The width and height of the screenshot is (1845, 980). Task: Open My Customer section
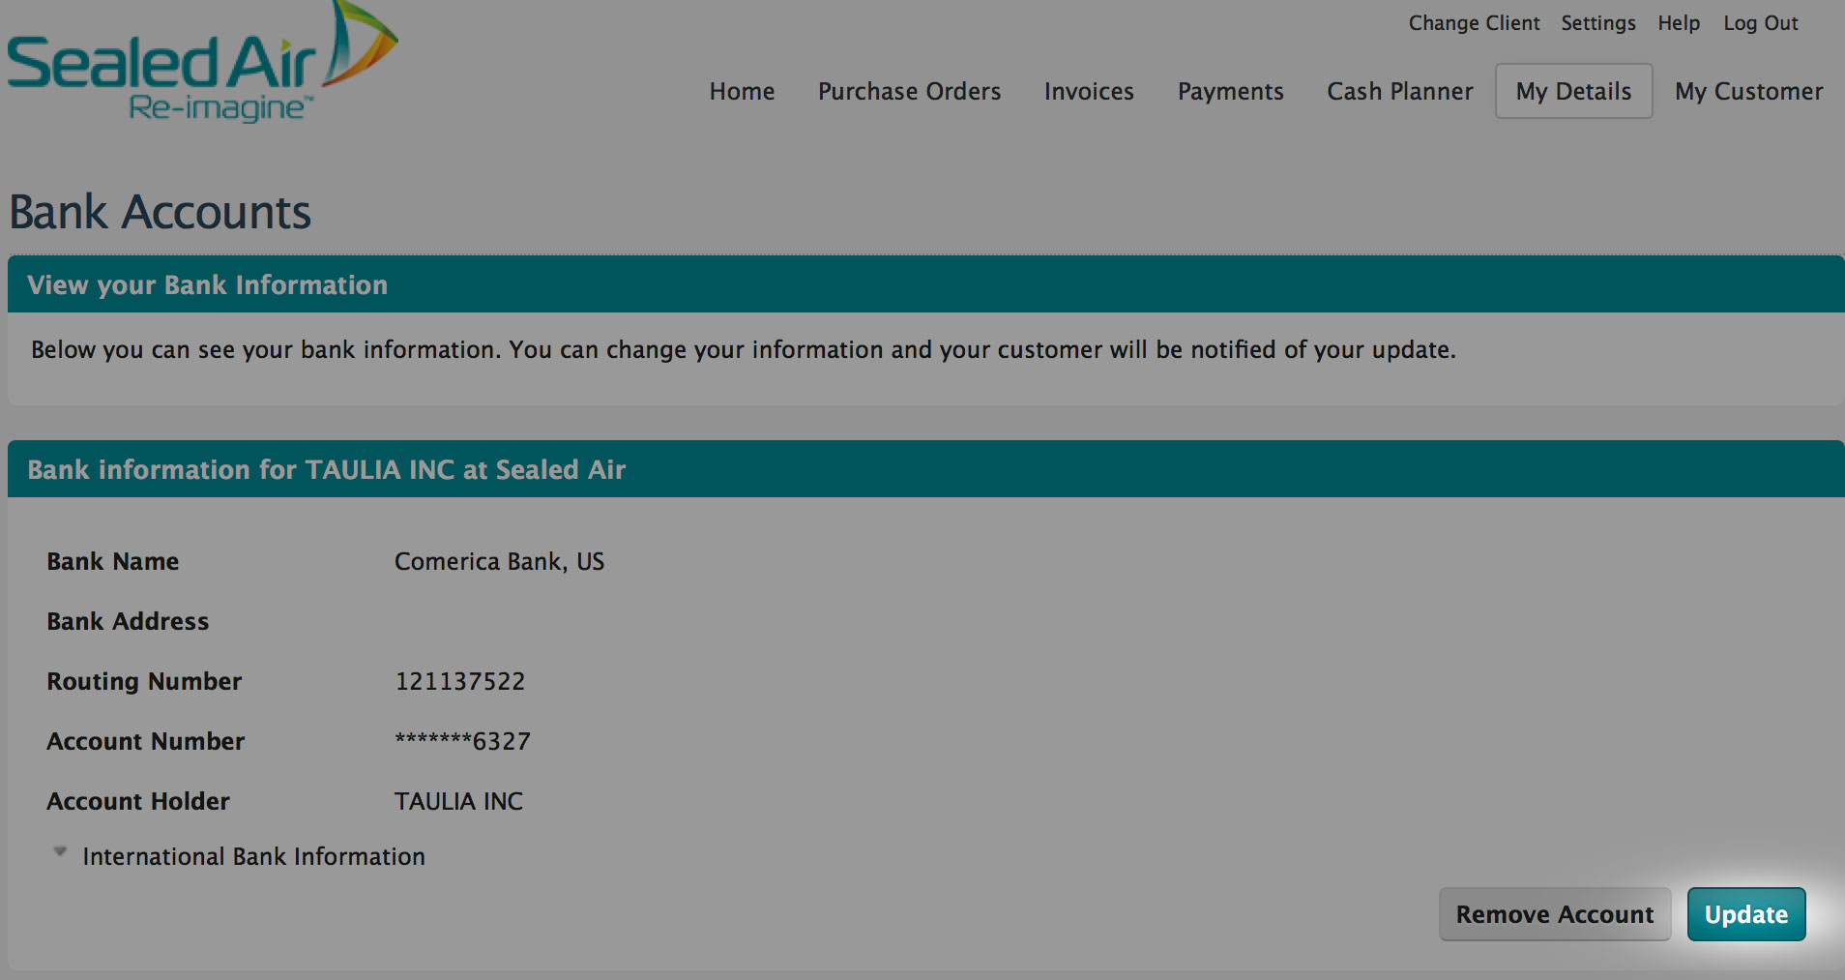[x=1748, y=92]
